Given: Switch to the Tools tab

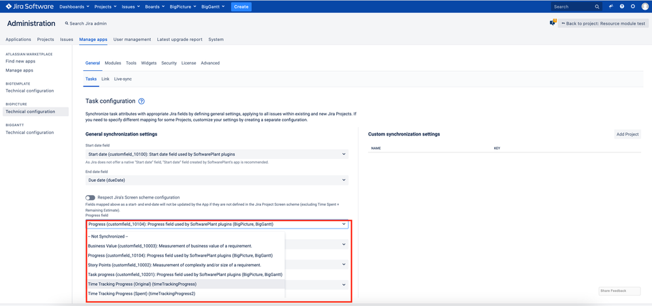Looking at the screenshot, I should tap(131, 63).
